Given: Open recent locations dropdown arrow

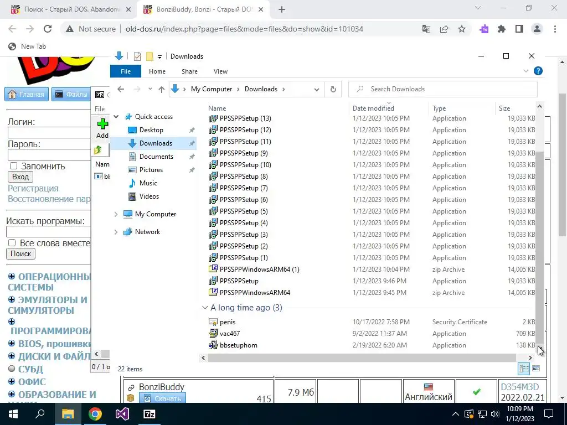Looking at the screenshot, I should [150, 89].
